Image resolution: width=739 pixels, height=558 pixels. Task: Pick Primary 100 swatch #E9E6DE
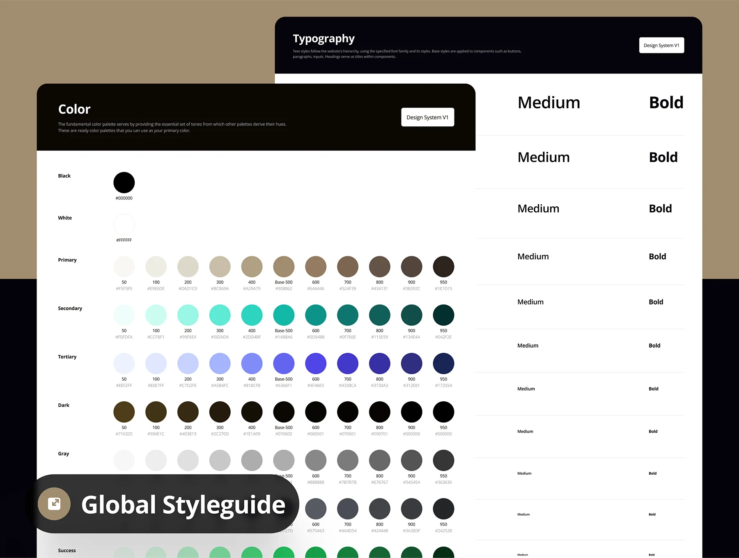[156, 267]
